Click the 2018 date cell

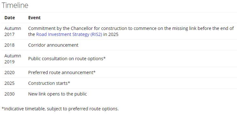(x=10, y=45)
